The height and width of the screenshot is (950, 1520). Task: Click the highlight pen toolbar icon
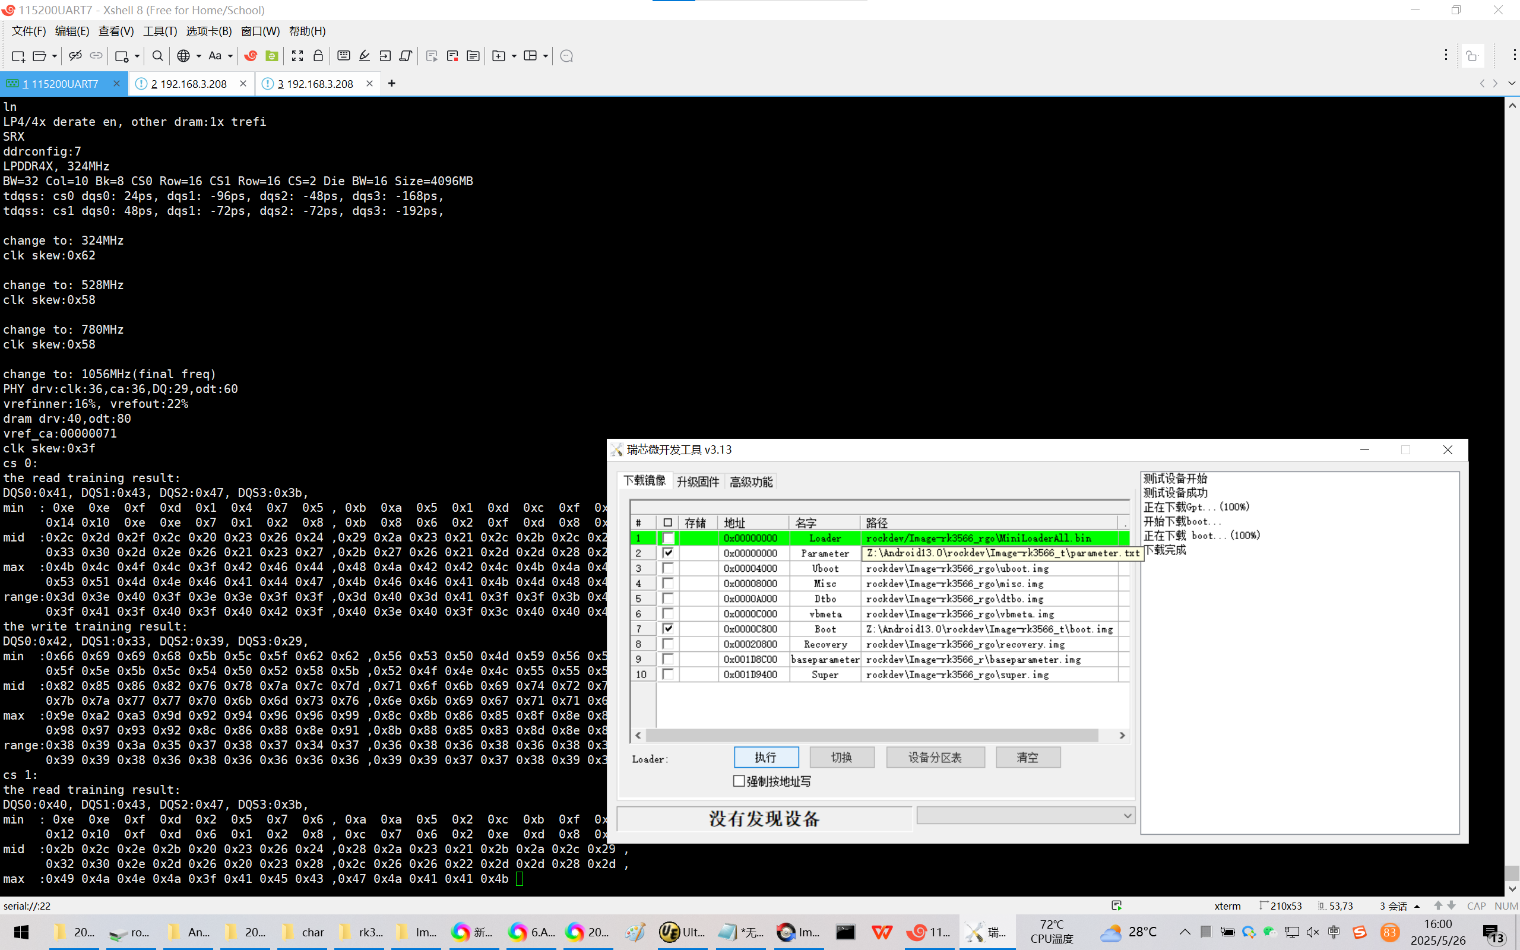[x=365, y=56]
